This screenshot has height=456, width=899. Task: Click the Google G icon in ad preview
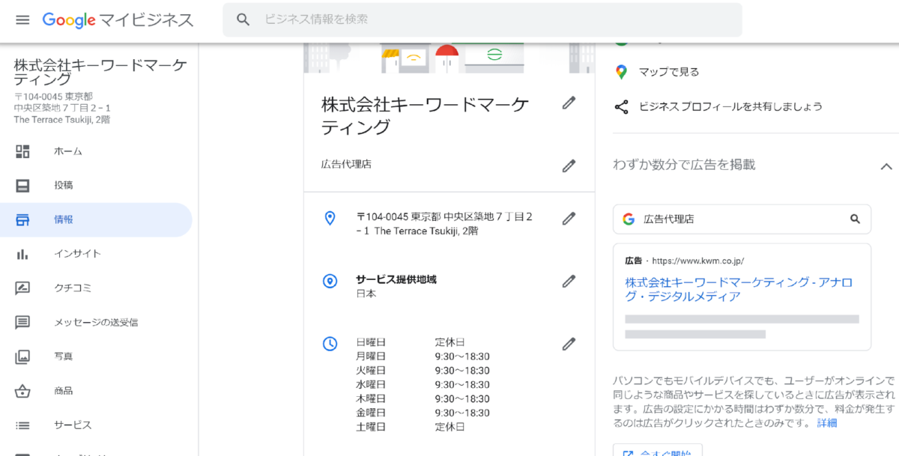point(628,219)
